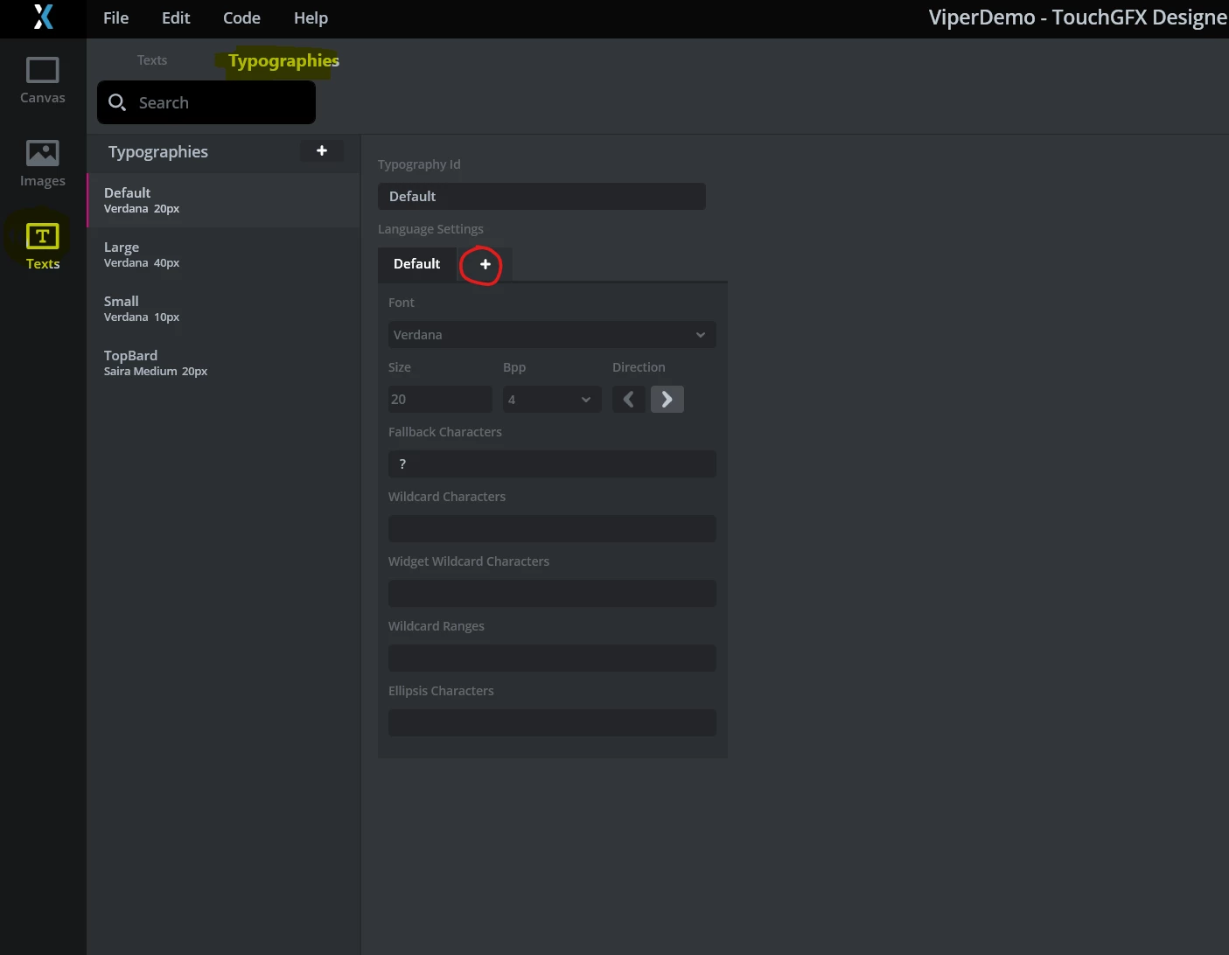The image size is (1229, 955).
Task: Click the Search input field
Action: 206,102
